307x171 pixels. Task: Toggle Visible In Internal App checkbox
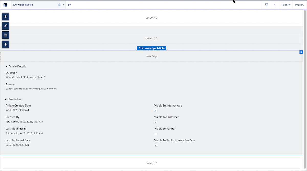[x=155, y=110]
